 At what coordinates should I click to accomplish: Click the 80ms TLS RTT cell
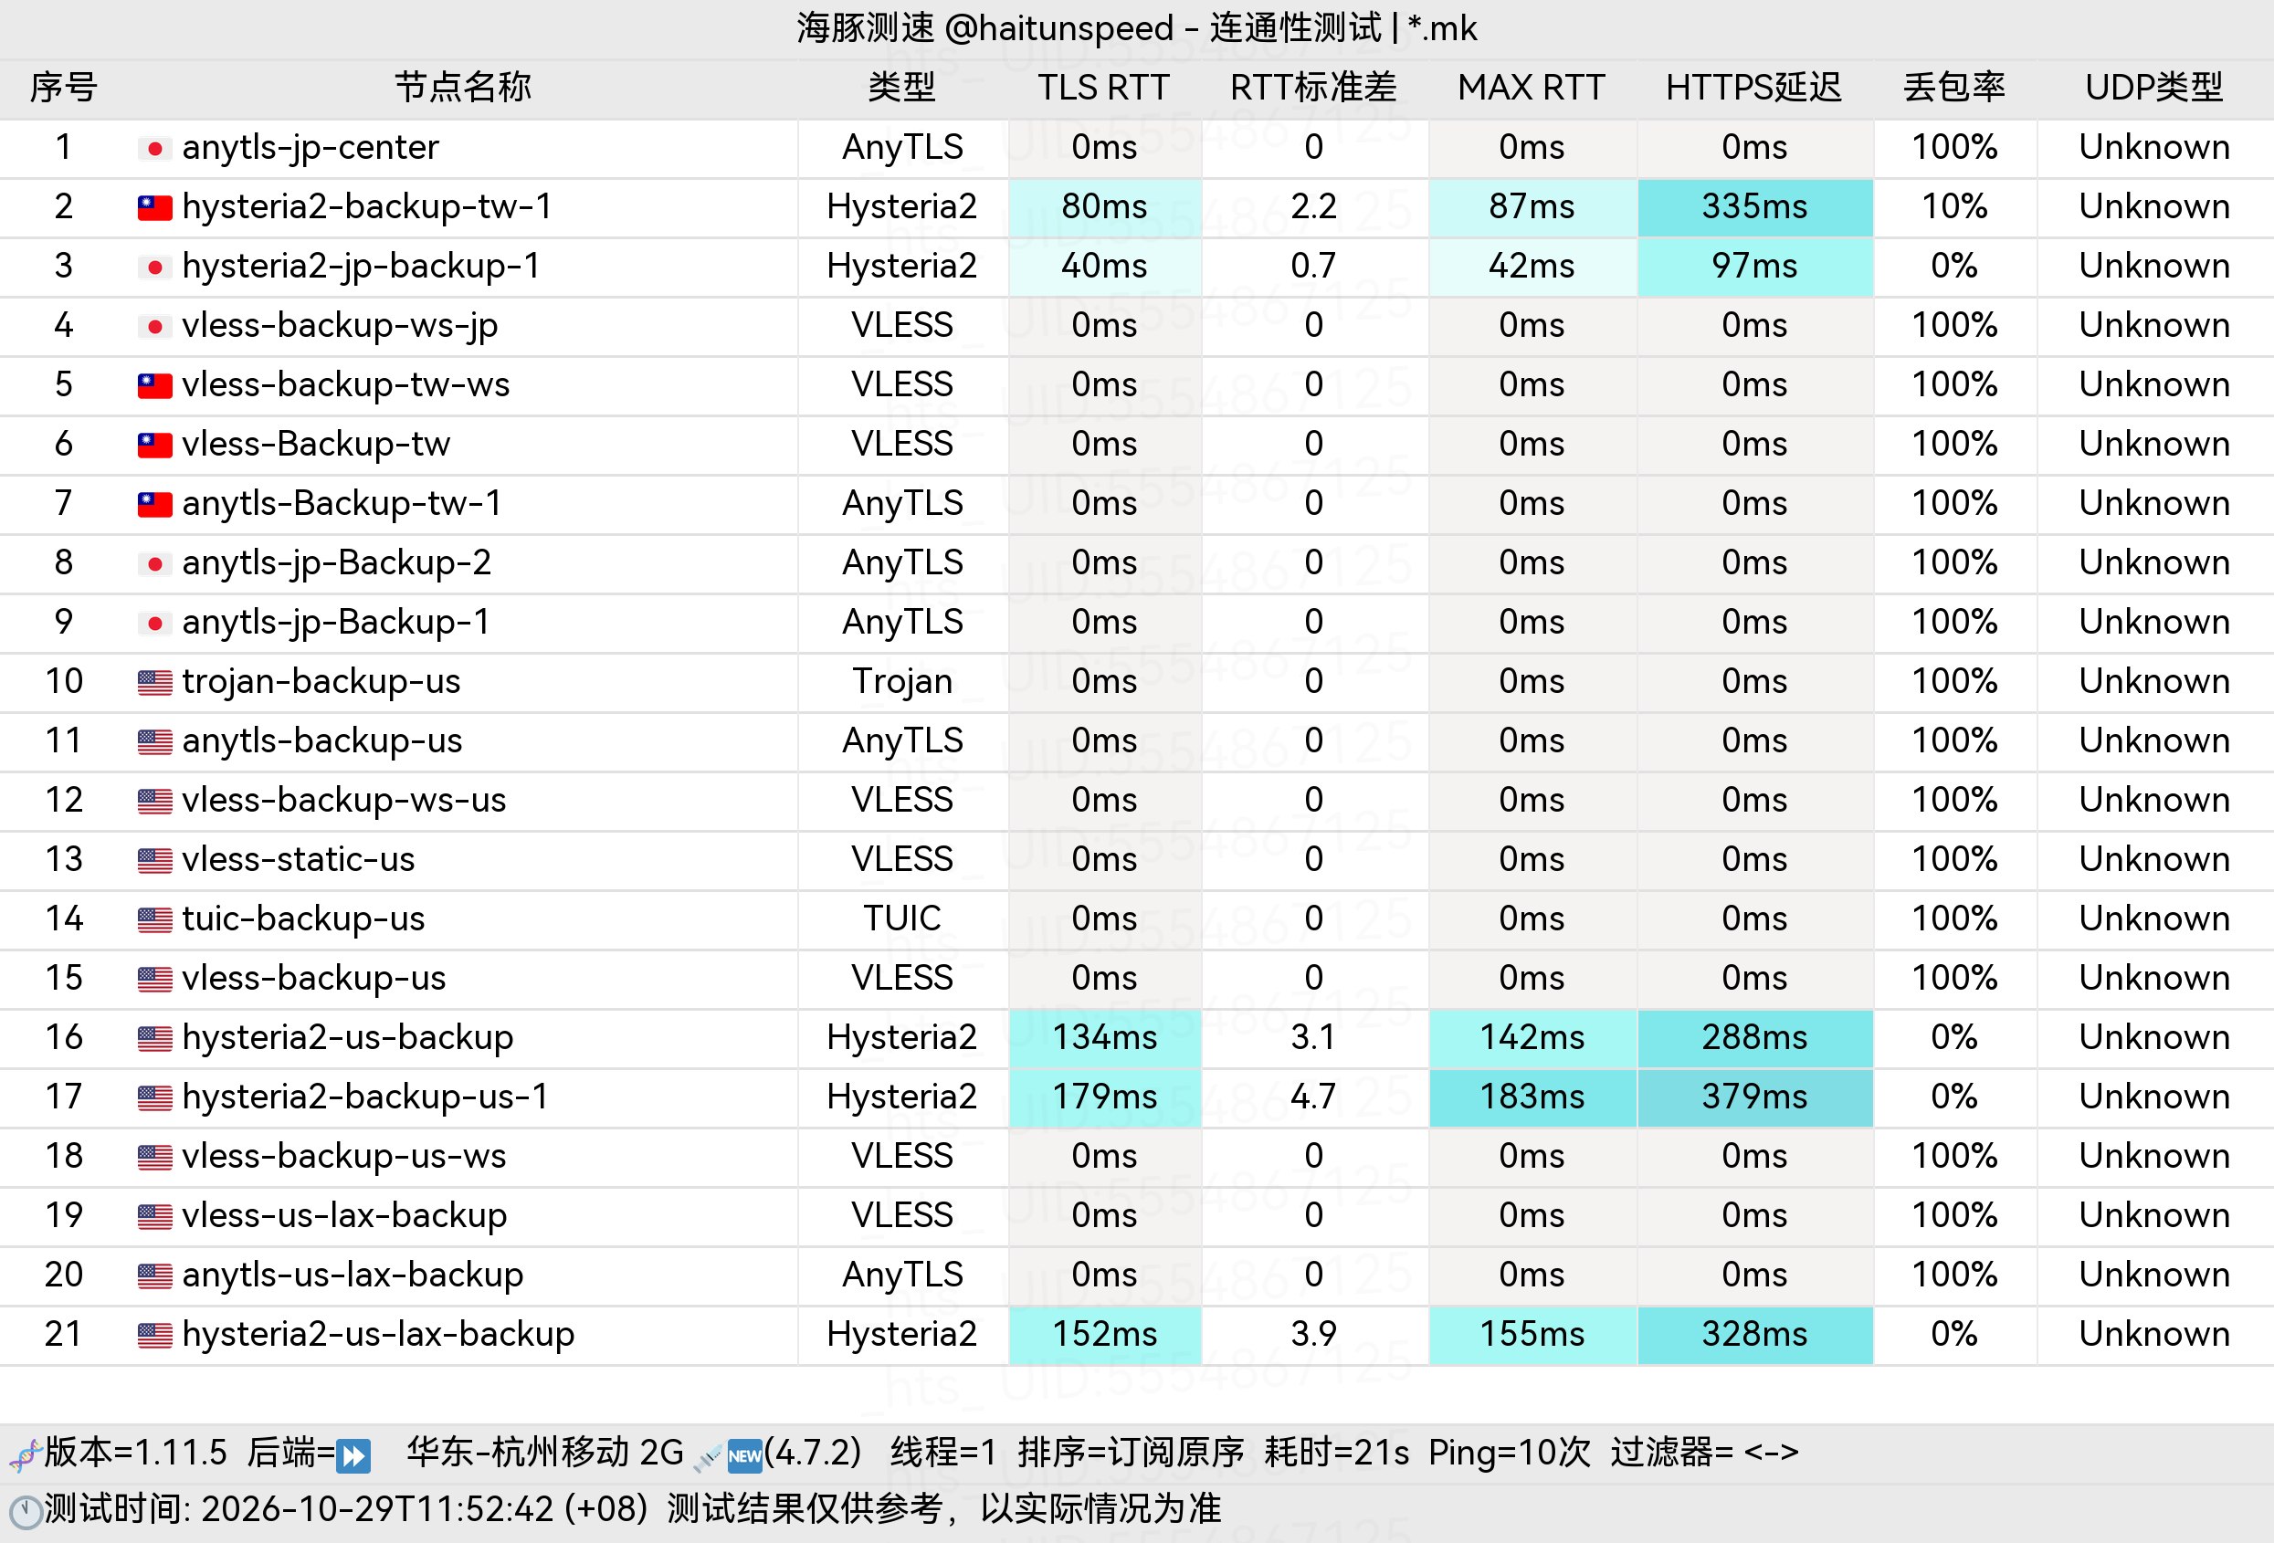point(1105,207)
